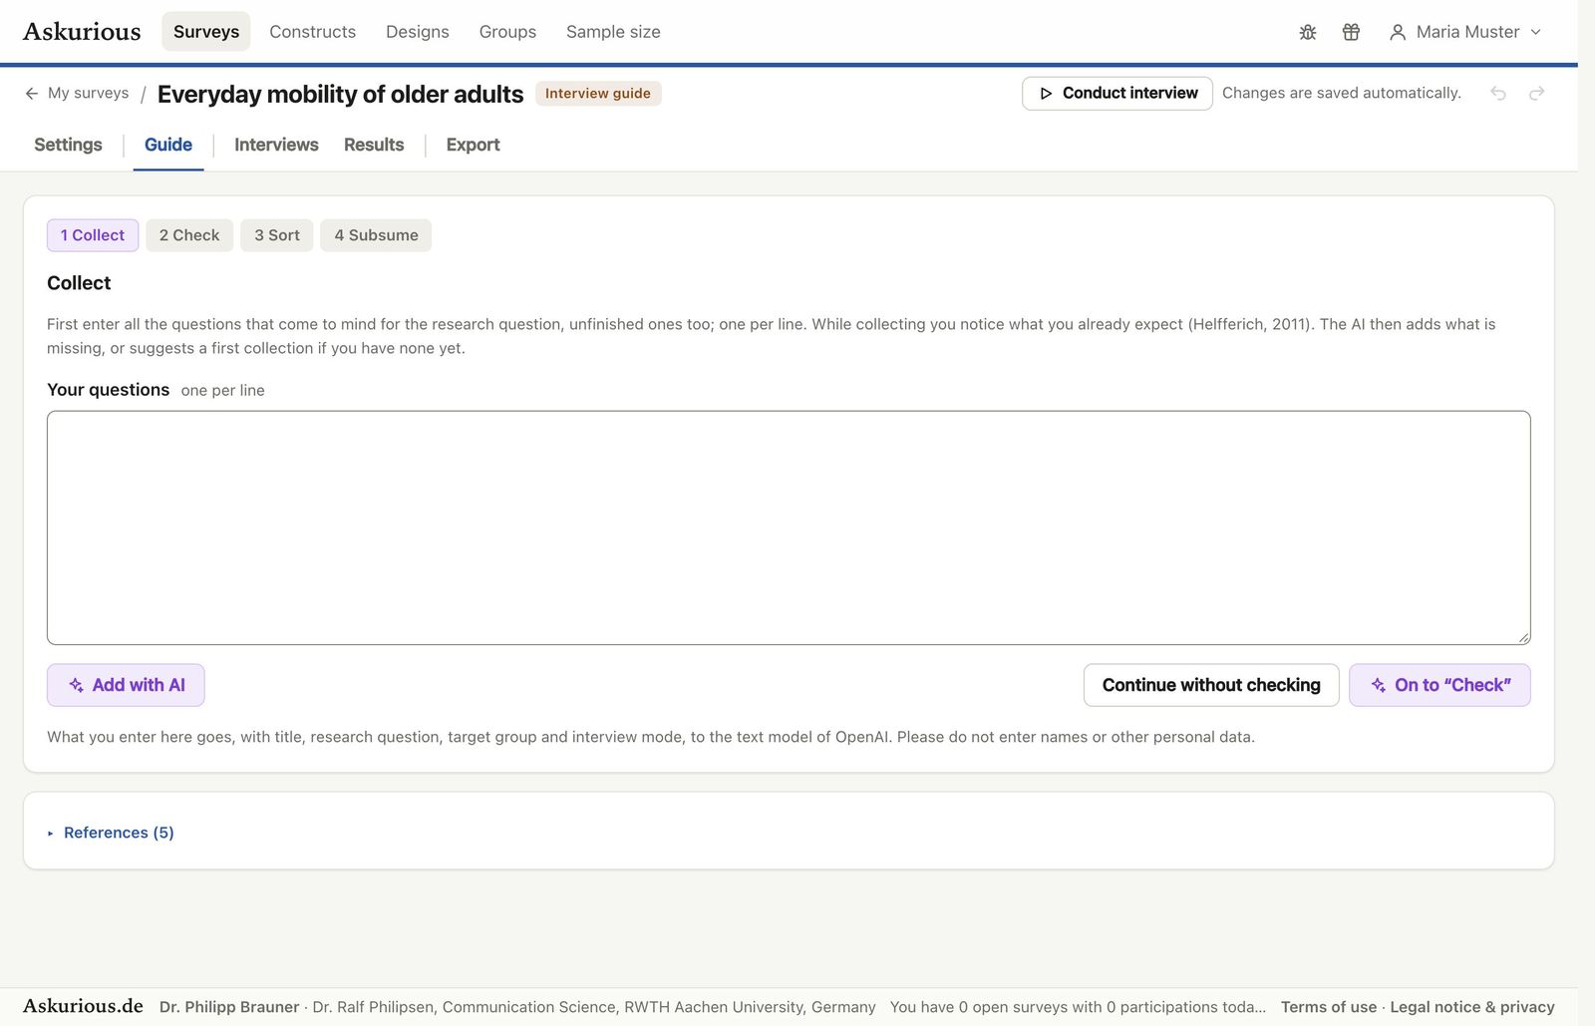Click the Askurious logo
Image resolution: width=1595 pixels, height=1026 pixels.
point(82,32)
